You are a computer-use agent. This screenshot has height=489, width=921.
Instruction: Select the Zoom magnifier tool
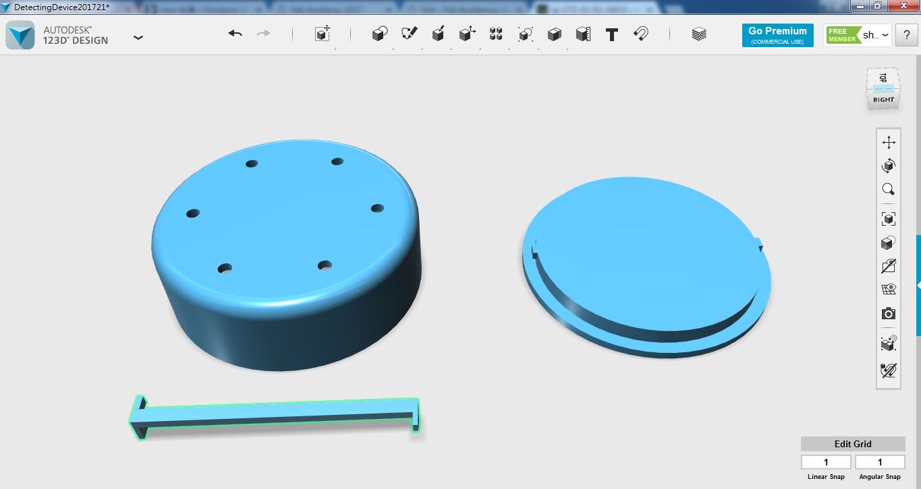coord(889,190)
